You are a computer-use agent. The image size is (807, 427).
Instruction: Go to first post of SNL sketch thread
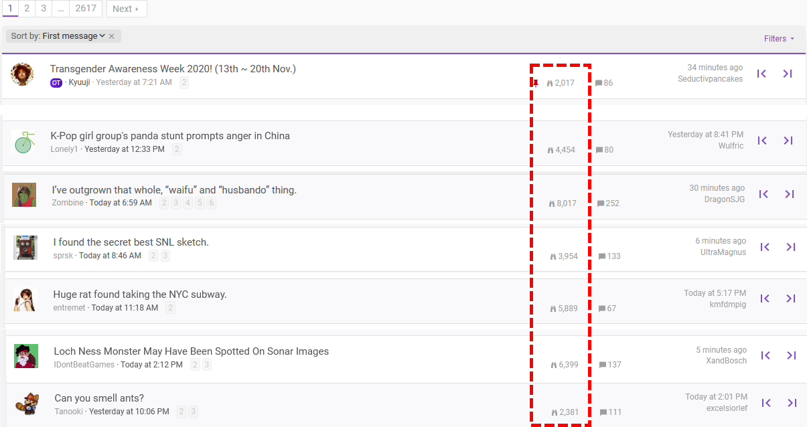coord(765,247)
